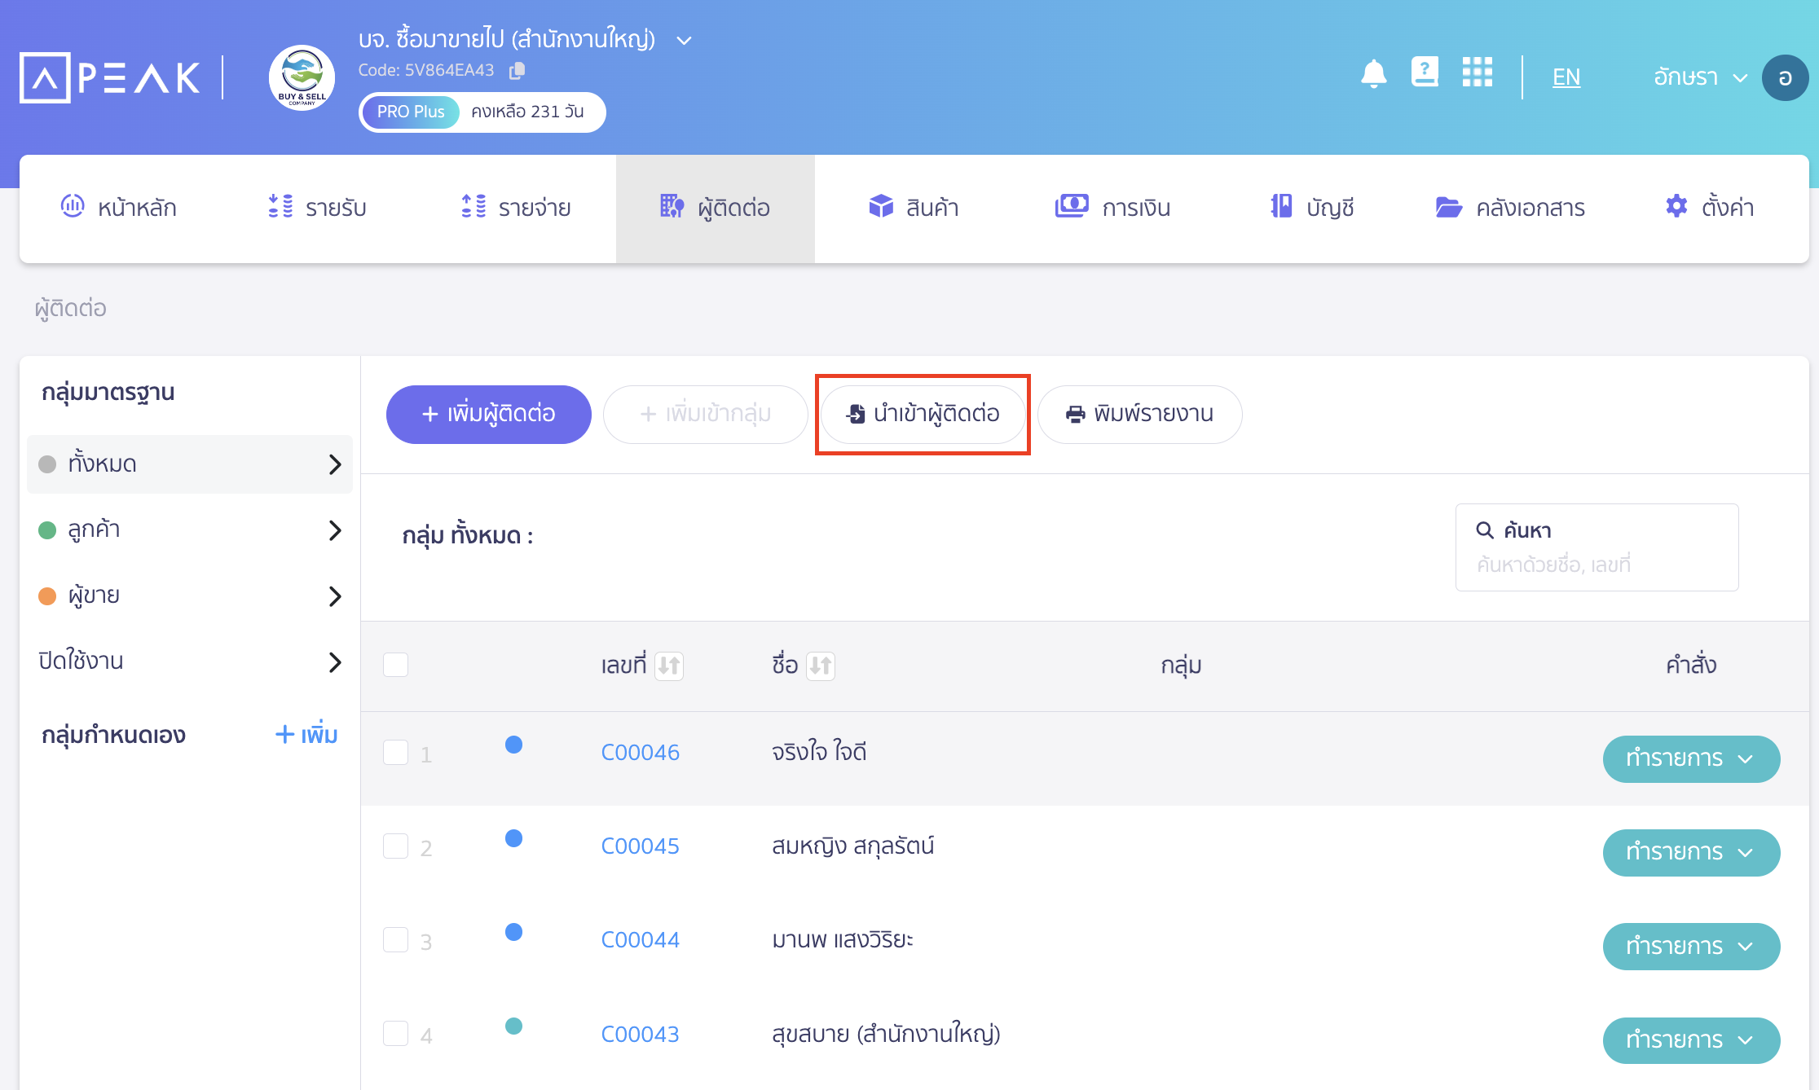Click the user avatar circle

(1785, 77)
